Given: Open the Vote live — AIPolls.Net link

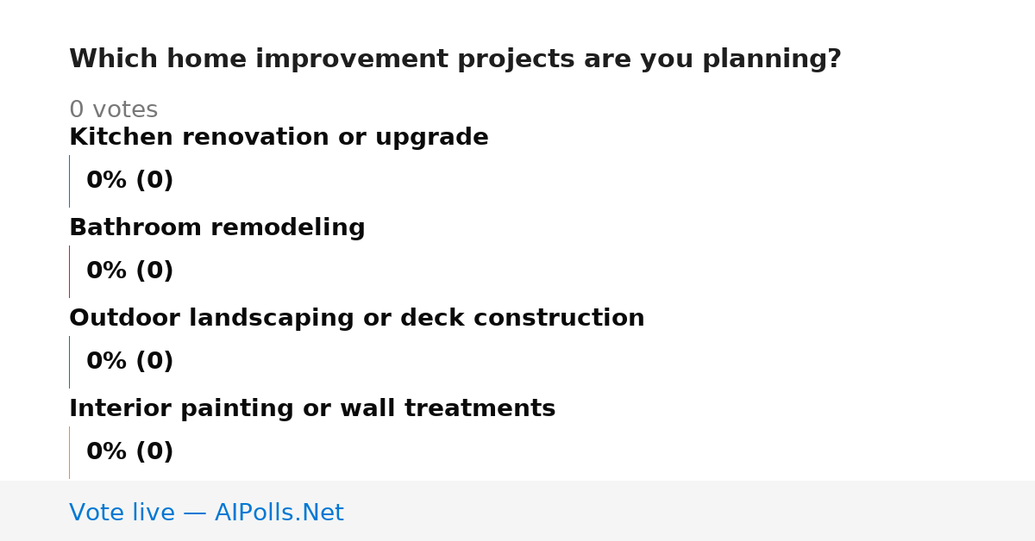Looking at the screenshot, I should (x=206, y=513).
